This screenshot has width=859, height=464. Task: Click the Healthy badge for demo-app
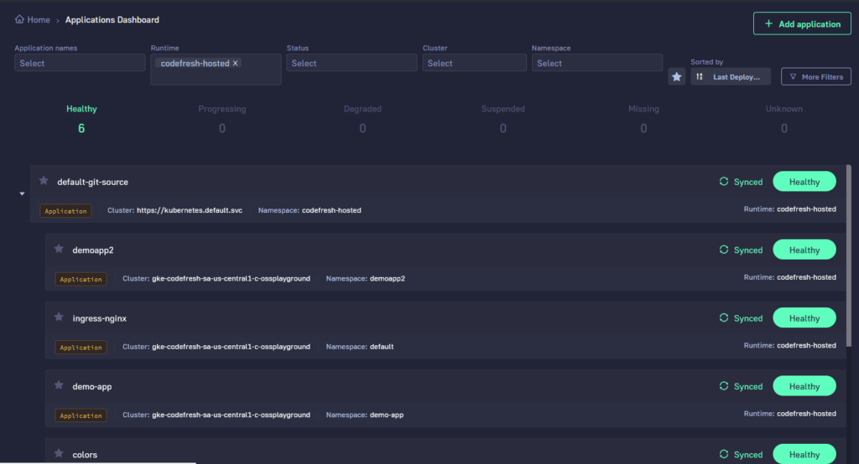click(804, 386)
